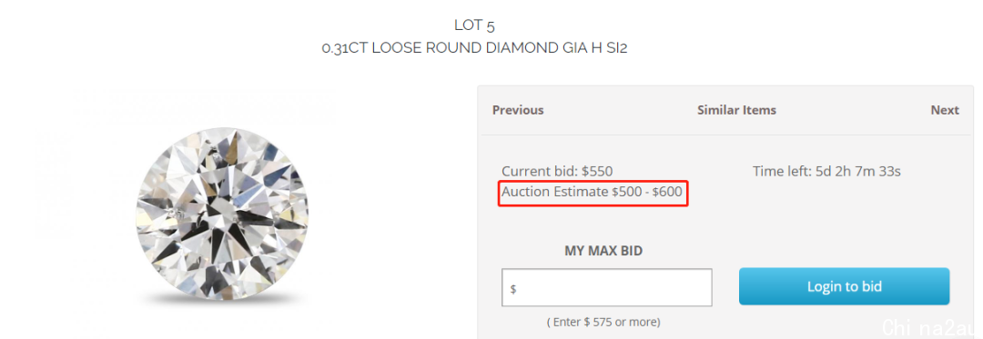983x339 pixels.
Task: Click the Enter $575 or more hint
Action: (603, 323)
